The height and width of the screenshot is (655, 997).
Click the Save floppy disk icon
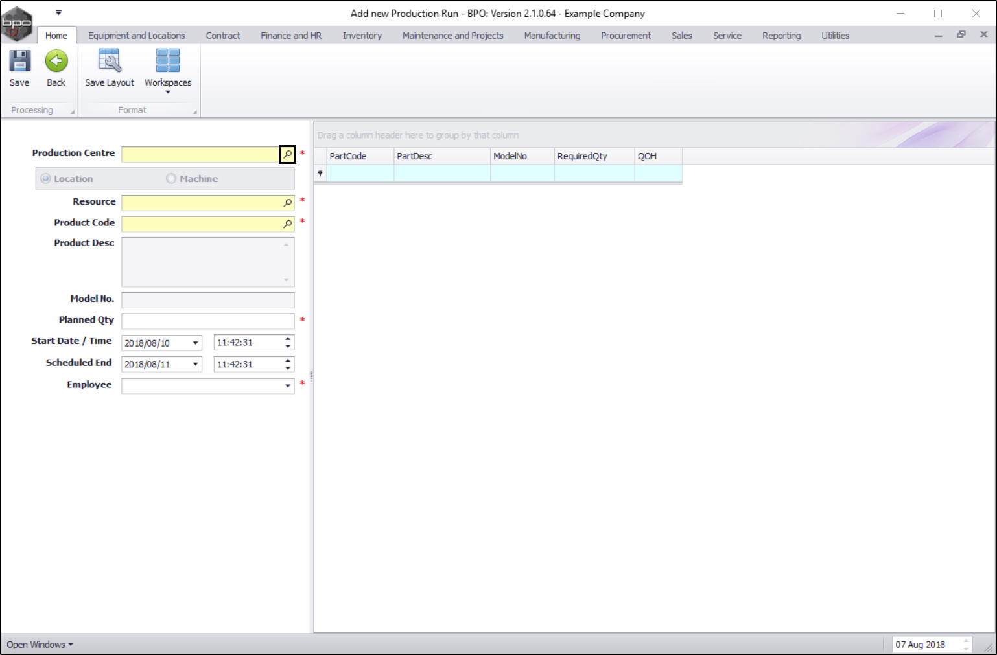pos(19,61)
